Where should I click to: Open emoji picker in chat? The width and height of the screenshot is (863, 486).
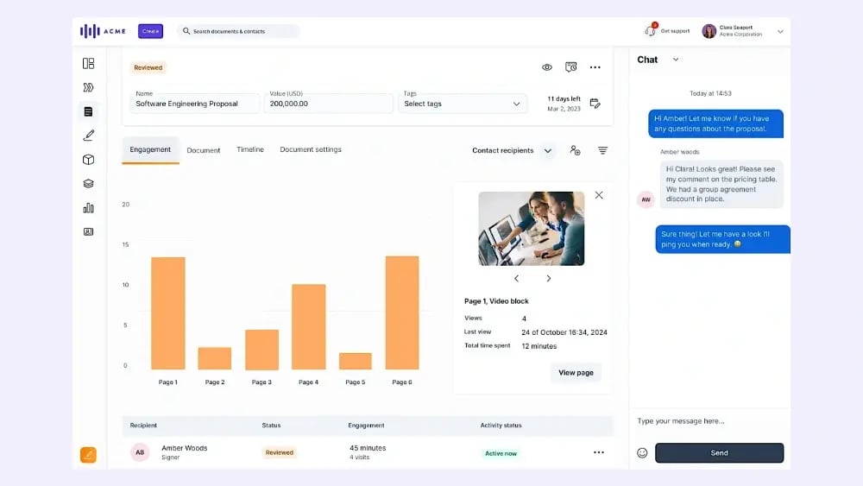click(x=642, y=452)
